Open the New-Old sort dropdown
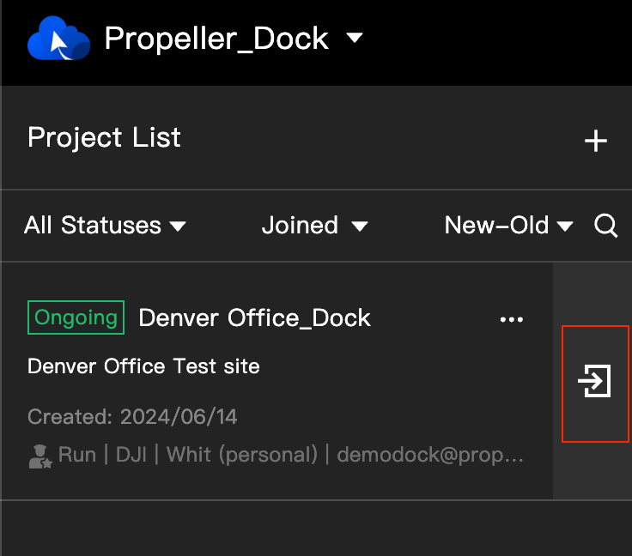Screen dimensions: 632x556 (508, 225)
